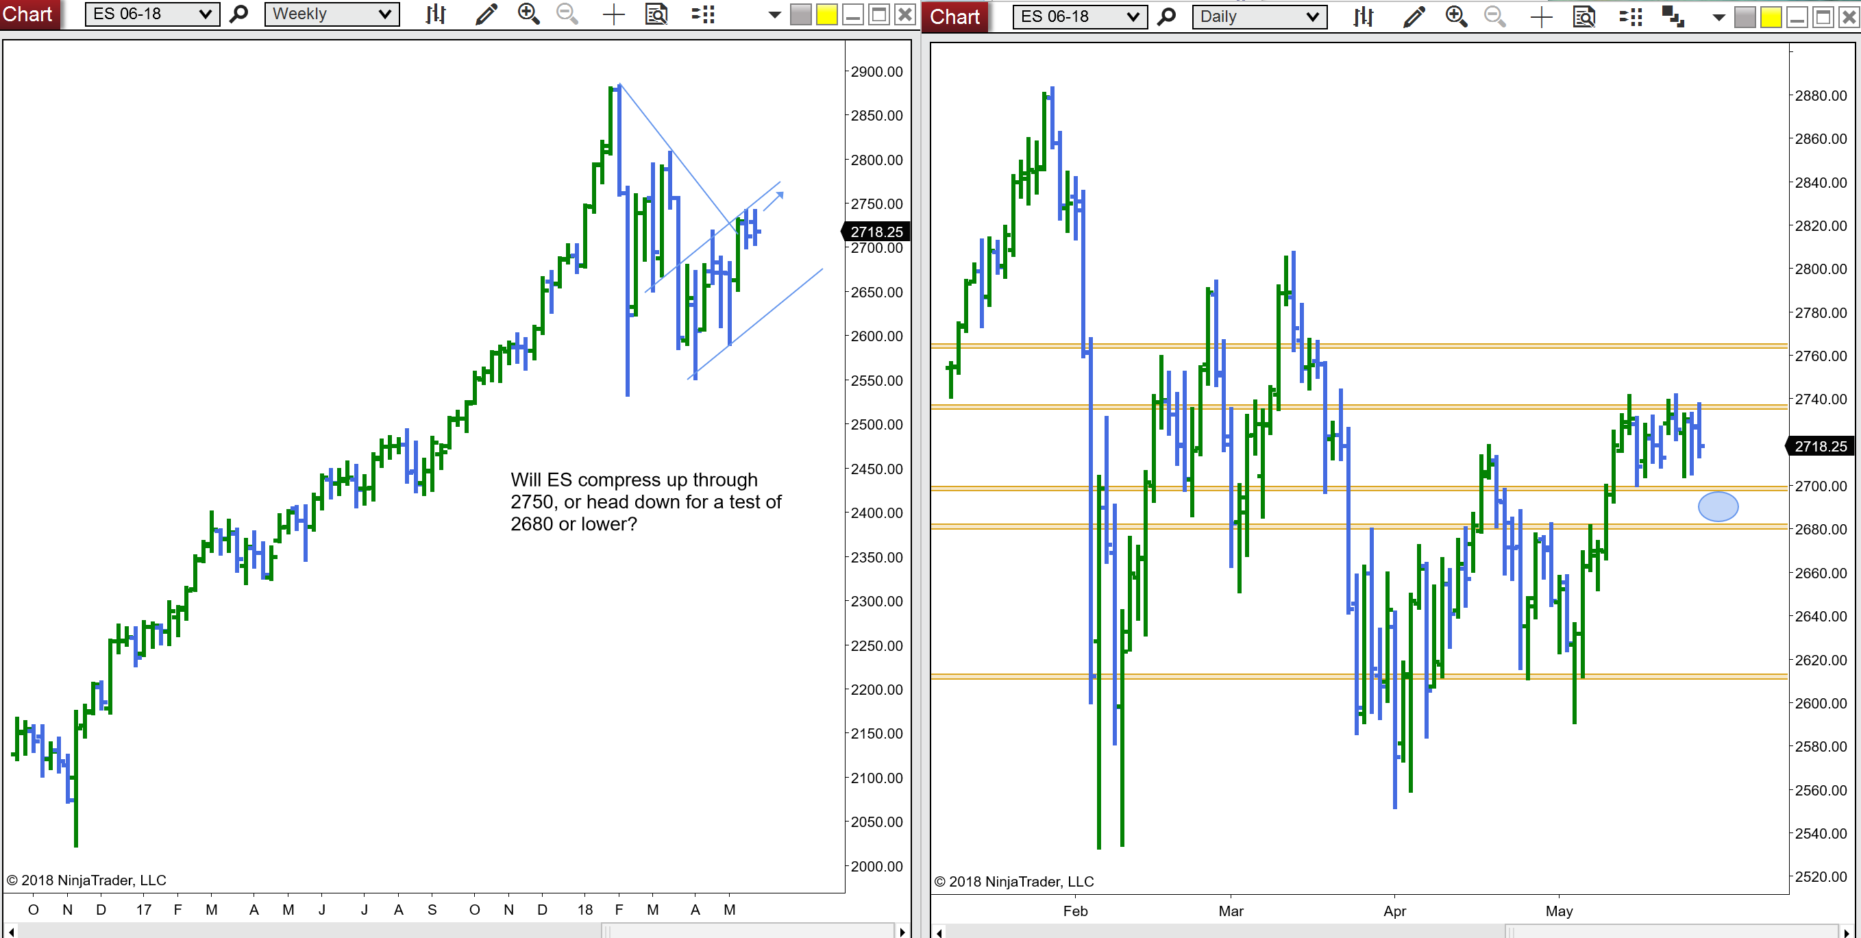
Task: Click left scroll arrow under Daily chart
Action: click(x=939, y=933)
